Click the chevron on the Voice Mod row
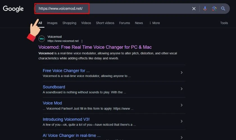The width and height of the screenshot is (236, 140). click(181, 105)
